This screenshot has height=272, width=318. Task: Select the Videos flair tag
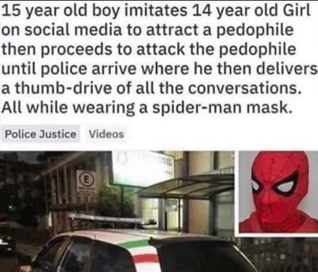click(106, 134)
